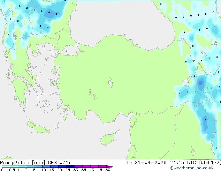Click the 40–45 mm magenta legend swatch
This screenshot has width=221, height=171.
[94, 166]
